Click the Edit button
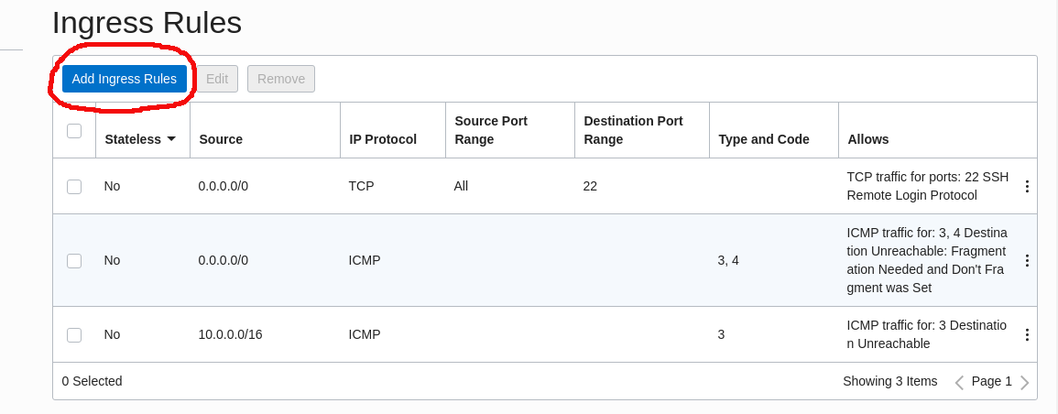Screen dimensions: 1058x414 tap(216, 79)
